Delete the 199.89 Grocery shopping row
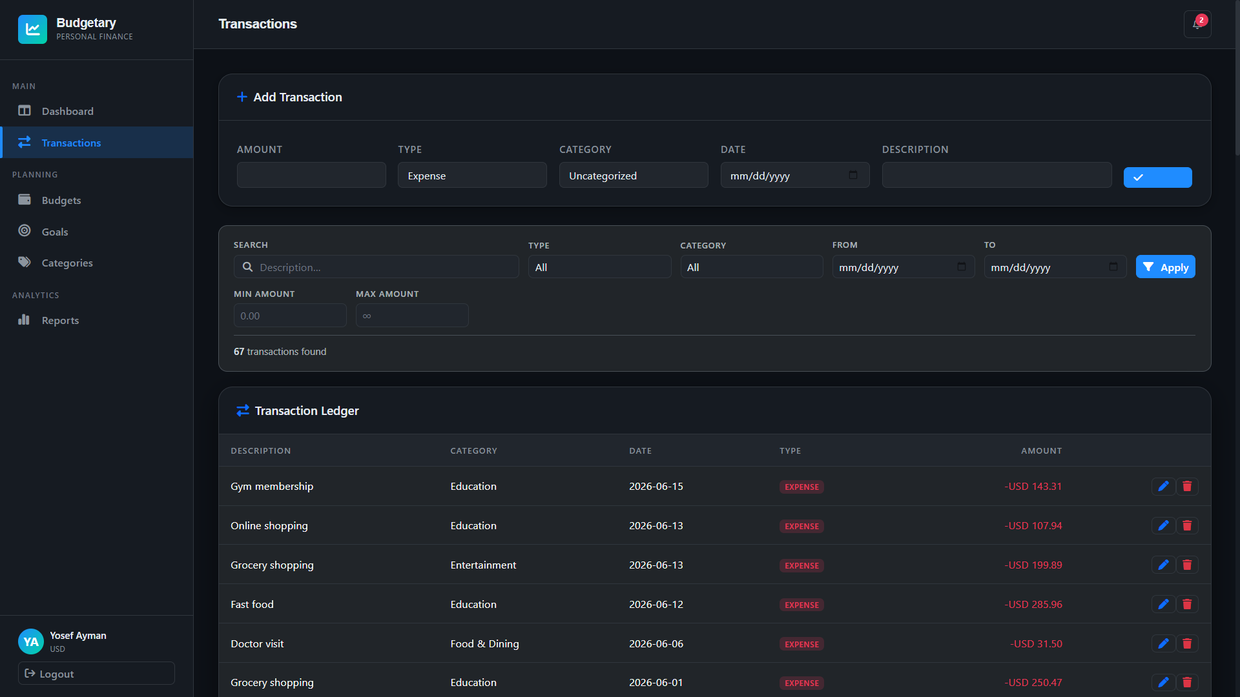The image size is (1240, 697). click(x=1187, y=565)
